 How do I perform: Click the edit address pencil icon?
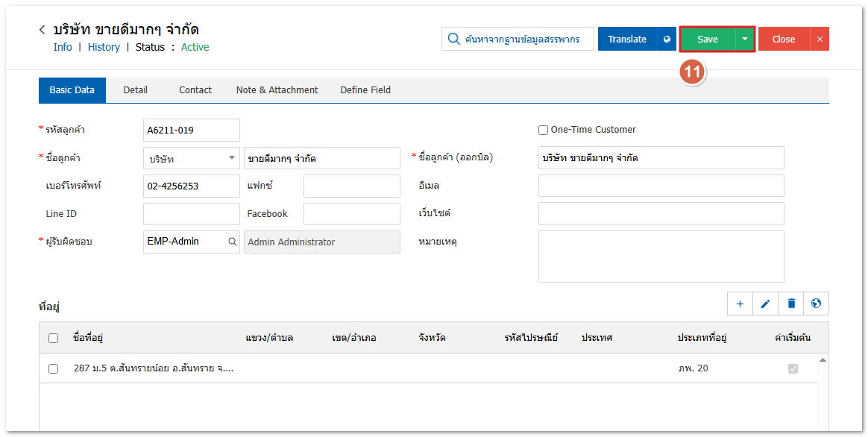pyautogui.click(x=765, y=304)
